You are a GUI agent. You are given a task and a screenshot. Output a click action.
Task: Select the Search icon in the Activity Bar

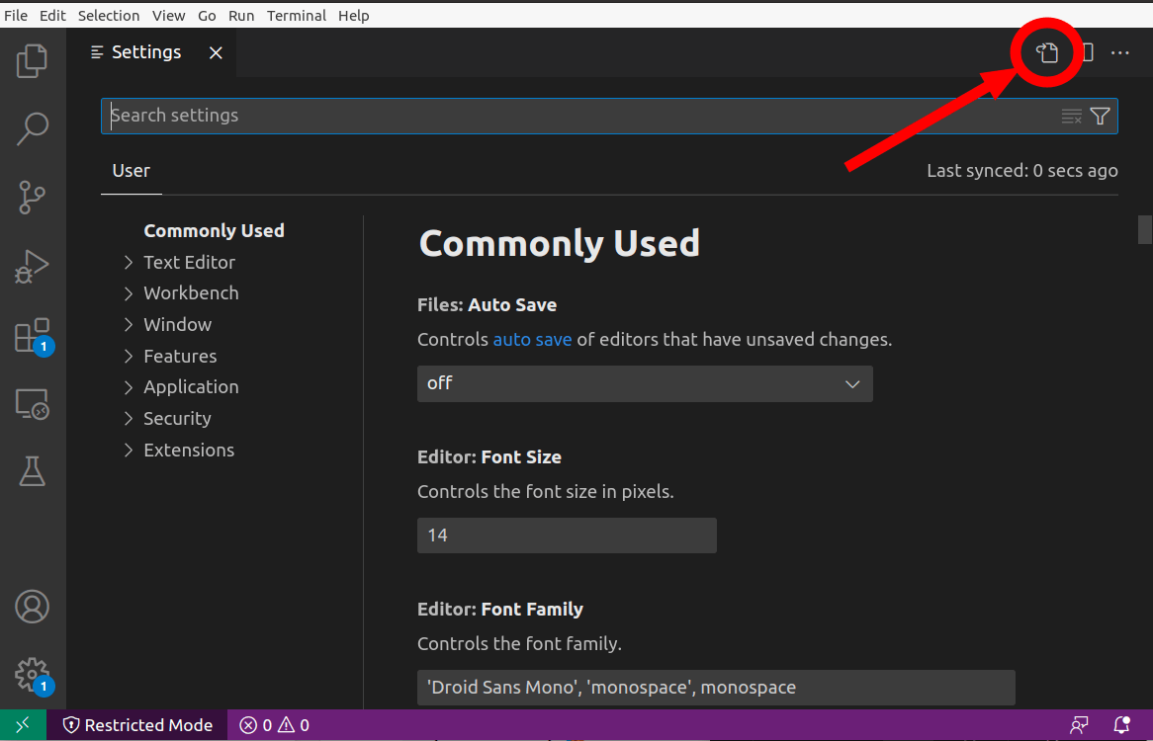pos(32,128)
